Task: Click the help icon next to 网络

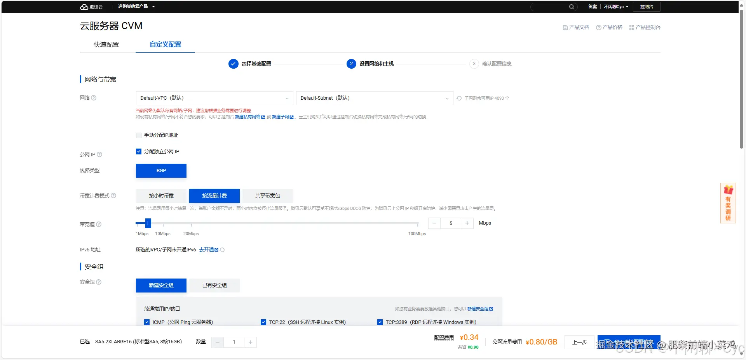Action: (x=94, y=98)
